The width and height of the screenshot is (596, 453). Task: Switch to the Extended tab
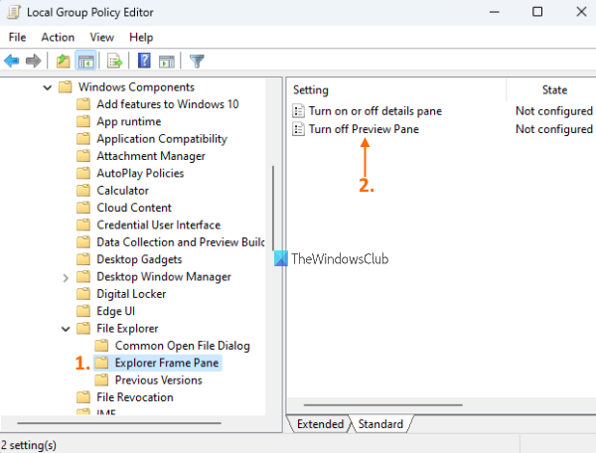pyautogui.click(x=320, y=424)
